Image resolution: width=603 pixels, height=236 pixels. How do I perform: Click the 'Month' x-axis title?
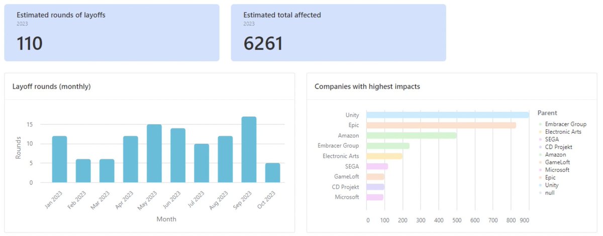[166, 219]
